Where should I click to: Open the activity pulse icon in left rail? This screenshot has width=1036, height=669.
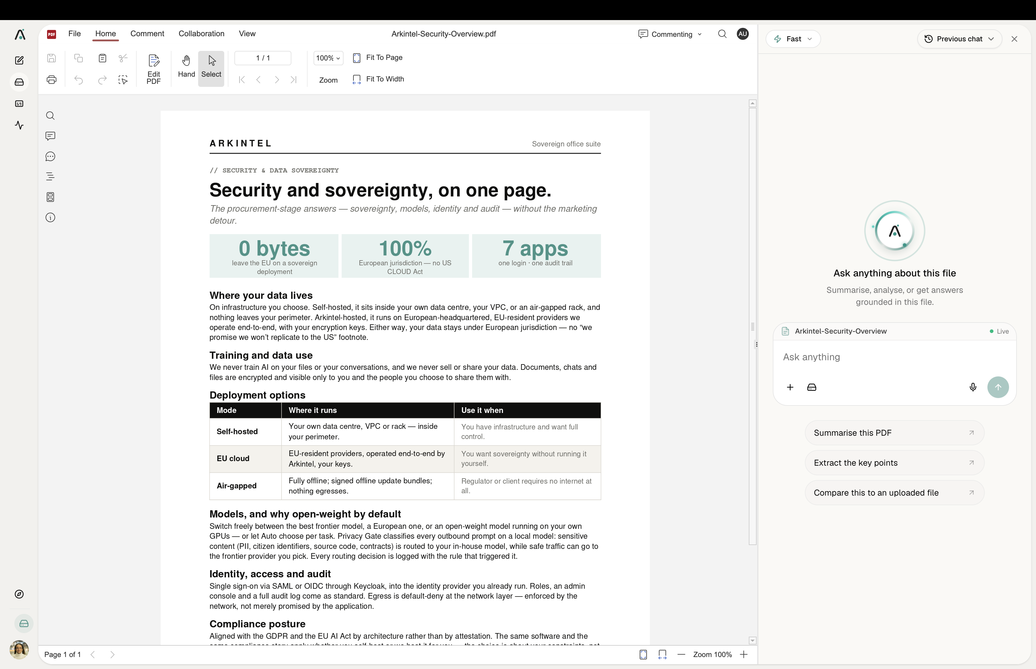(19, 125)
